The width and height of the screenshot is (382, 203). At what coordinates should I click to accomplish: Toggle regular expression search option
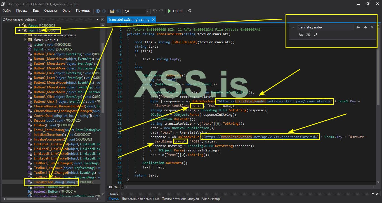coord(316,35)
